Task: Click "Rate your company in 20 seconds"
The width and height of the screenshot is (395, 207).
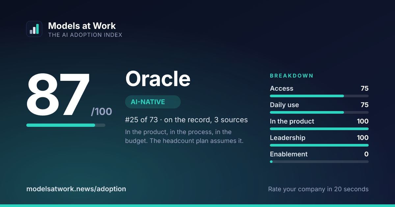Action: [x=318, y=189]
